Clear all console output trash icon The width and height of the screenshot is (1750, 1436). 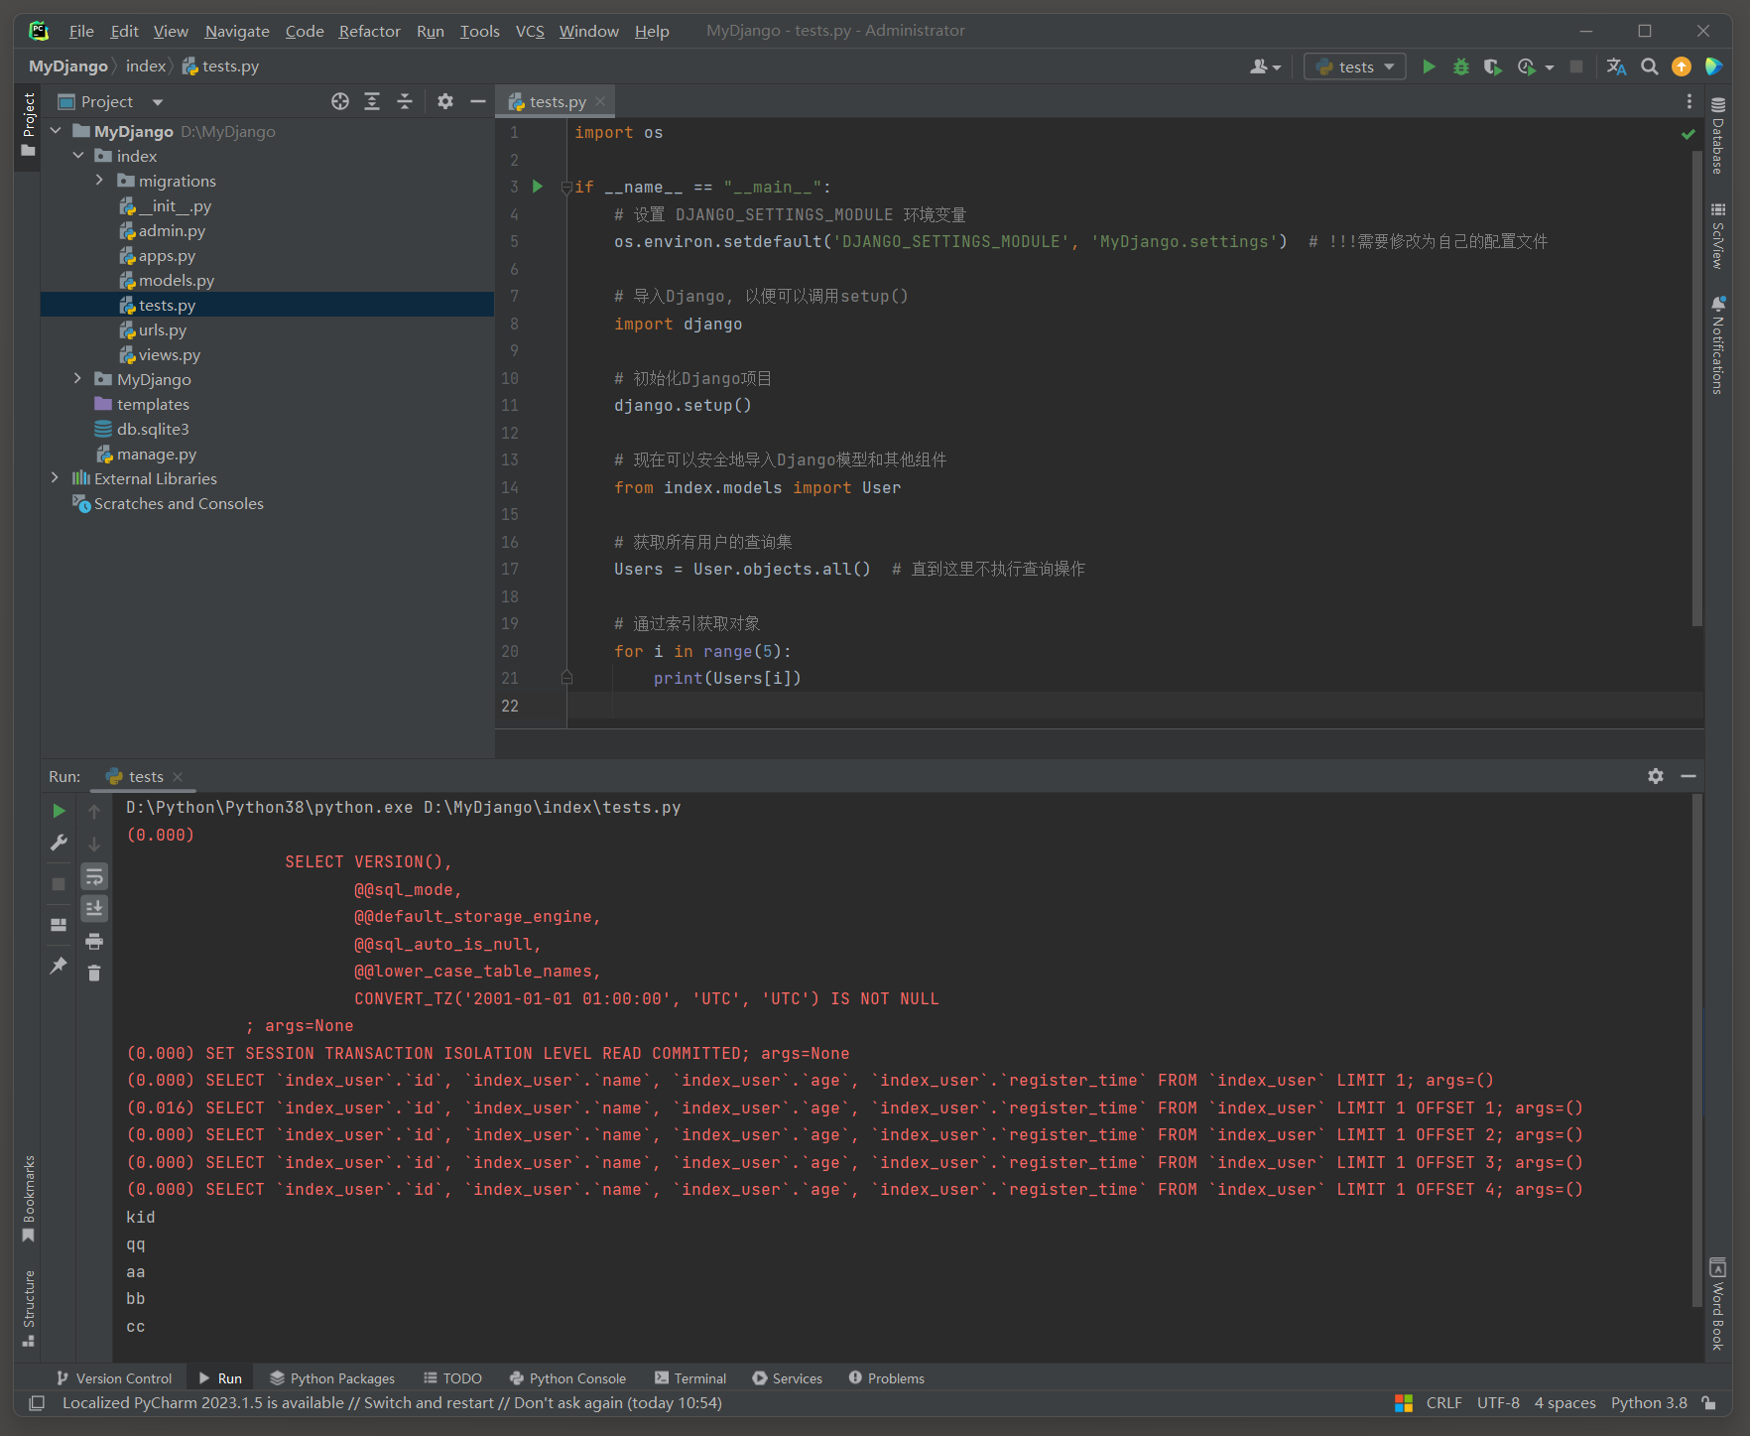(94, 973)
